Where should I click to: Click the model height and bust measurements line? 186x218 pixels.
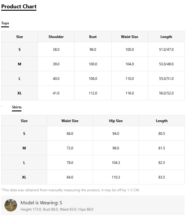(x=57, y=209)
